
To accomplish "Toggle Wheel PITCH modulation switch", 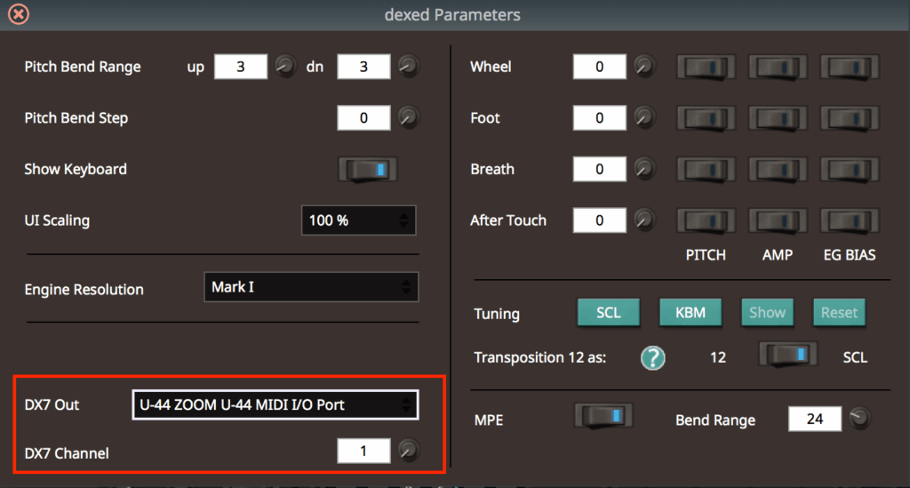I will [706, 67].
